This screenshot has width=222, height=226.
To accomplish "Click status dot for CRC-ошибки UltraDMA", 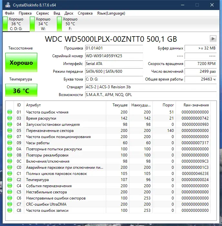I will pyautogui.click(x=10, y=204).
